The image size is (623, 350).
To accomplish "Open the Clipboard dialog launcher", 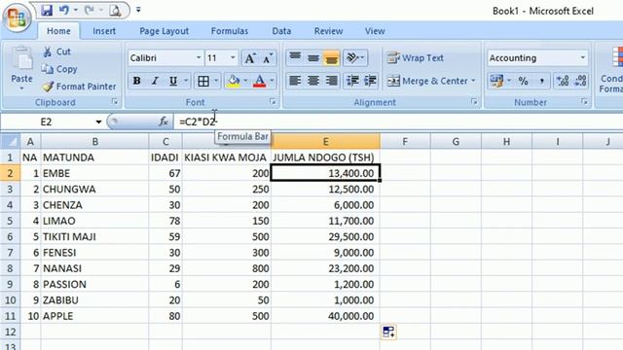I will point(115,102).
